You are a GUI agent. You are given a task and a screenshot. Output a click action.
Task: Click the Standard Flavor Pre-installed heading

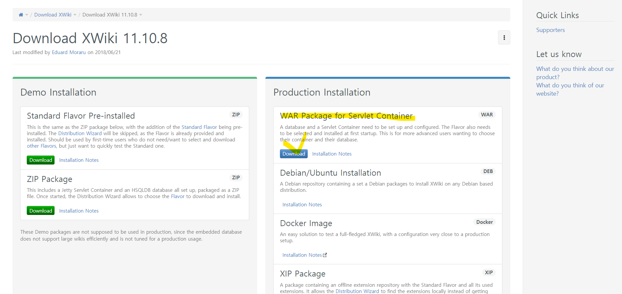[81, 116]
